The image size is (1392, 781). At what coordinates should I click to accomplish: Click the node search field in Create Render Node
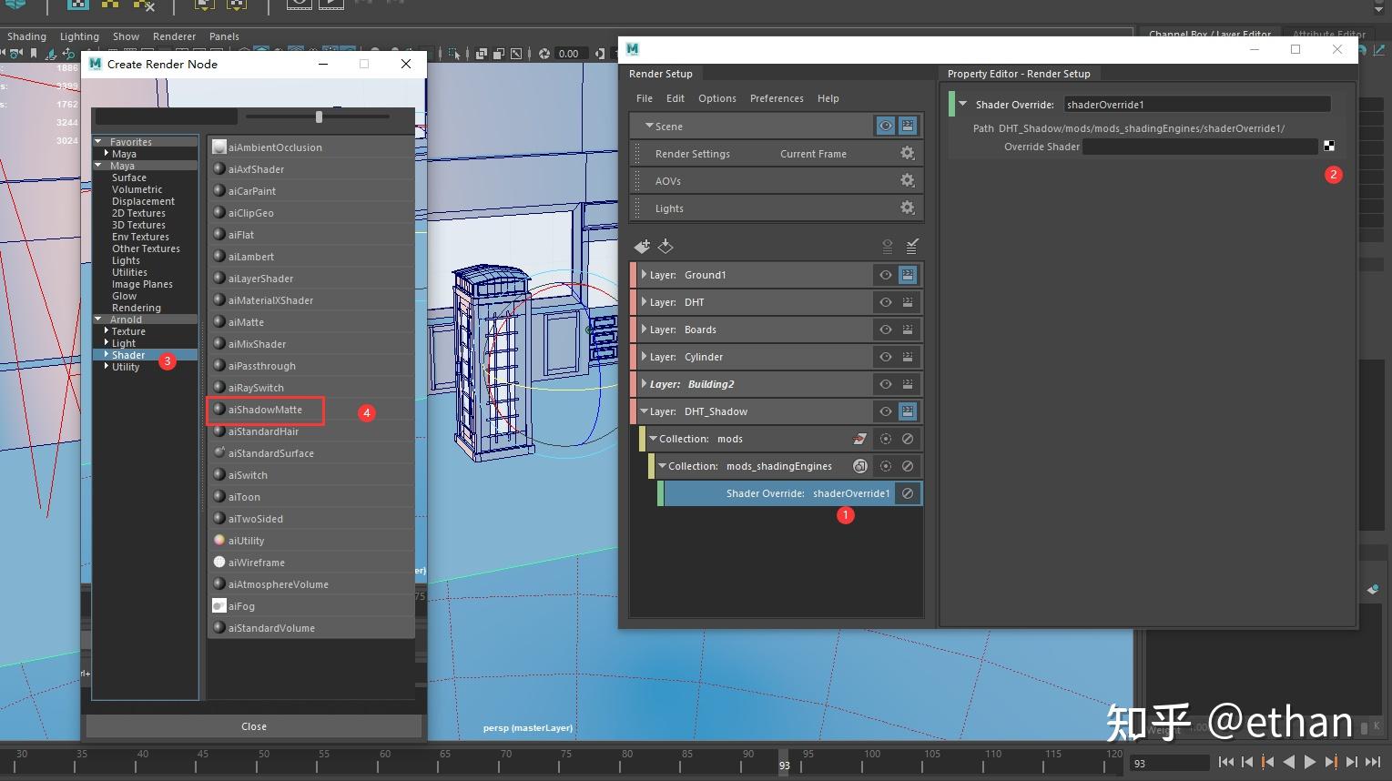point(166,117)
